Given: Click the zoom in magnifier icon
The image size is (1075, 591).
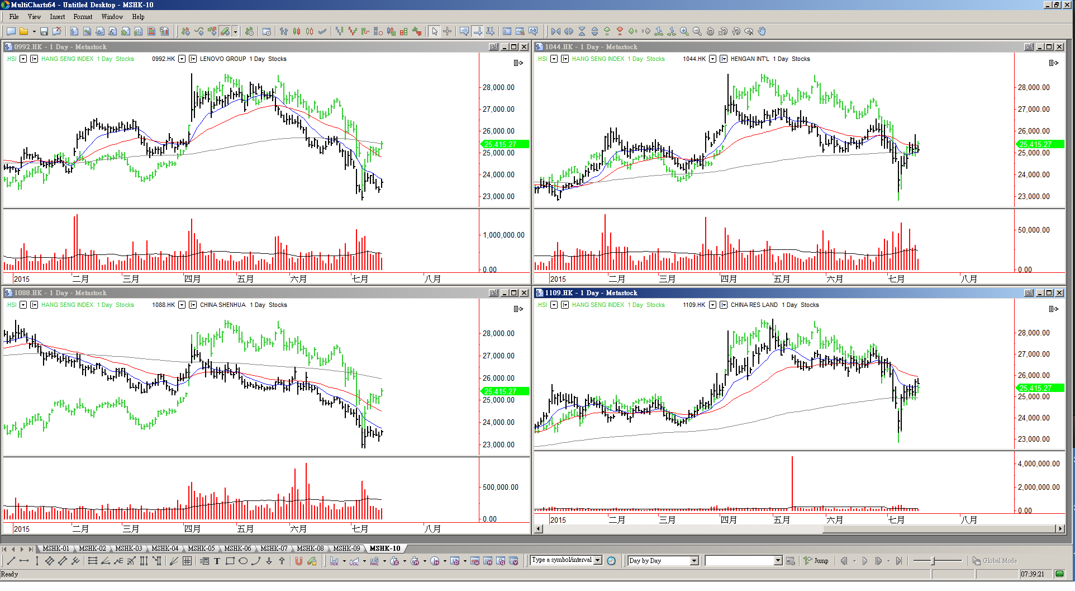Looking at the screenshot, I should (684, 32).
